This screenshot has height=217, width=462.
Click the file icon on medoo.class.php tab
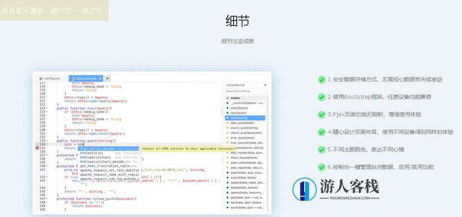tap(73, 79)
